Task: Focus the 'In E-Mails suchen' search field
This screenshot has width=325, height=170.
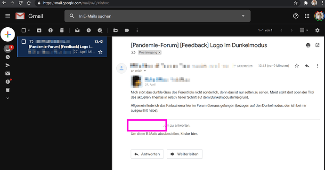Action: click(x=157, y=16)
